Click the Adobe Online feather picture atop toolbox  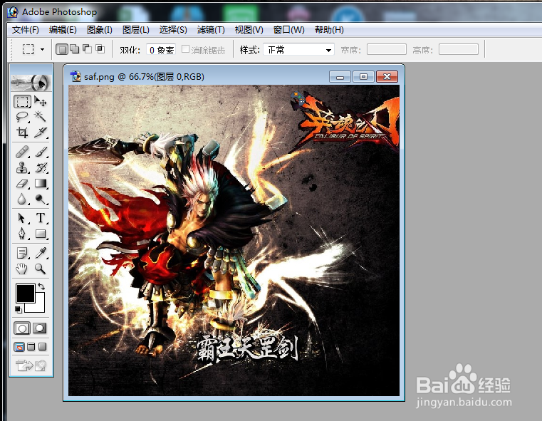click(x=31, y=83)
